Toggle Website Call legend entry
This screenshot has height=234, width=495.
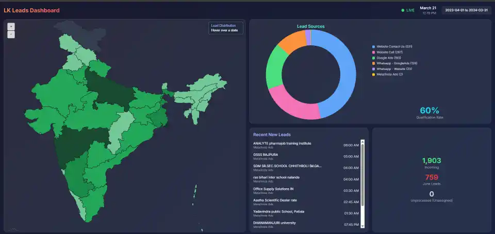(387, 52)
